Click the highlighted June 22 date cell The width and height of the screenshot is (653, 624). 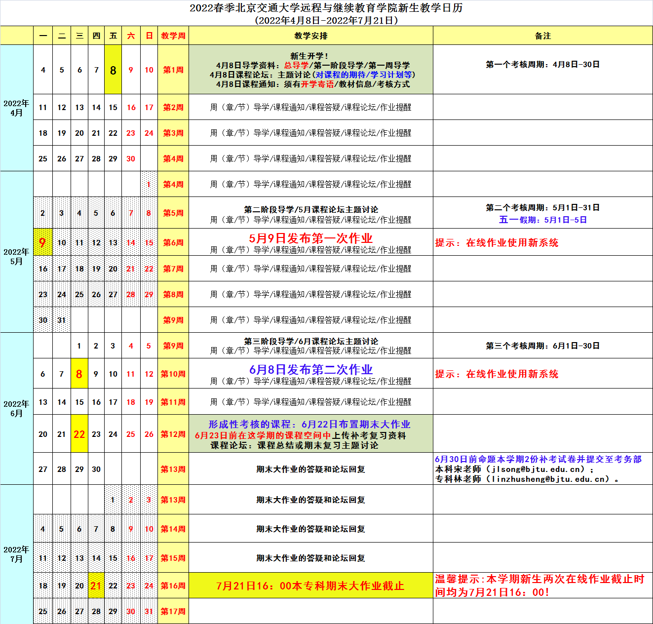click(x=79, y=434)
